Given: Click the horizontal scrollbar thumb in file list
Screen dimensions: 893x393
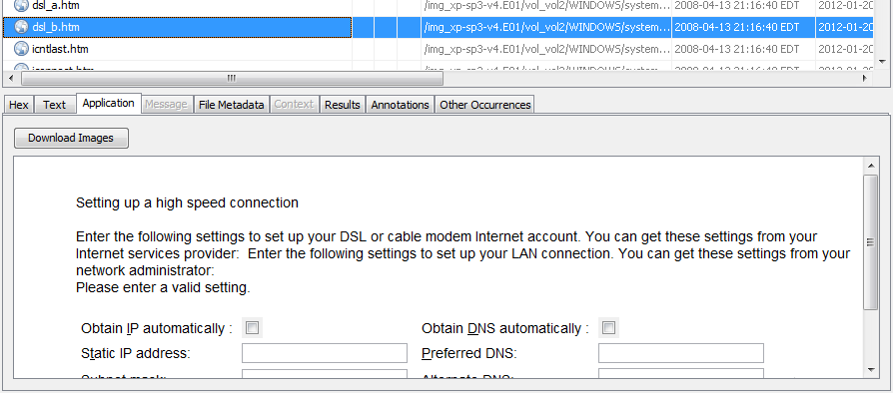Looking at the screenshot, I should click(x=231, y=78).
